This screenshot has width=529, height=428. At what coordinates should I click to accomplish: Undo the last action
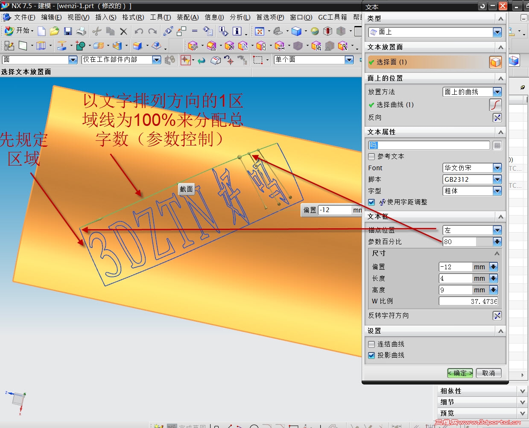139,31
